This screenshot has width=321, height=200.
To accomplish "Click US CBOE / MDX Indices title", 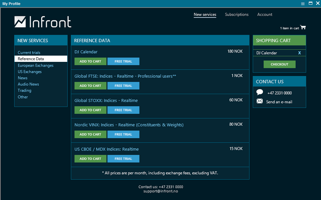I will pos(107,149).
